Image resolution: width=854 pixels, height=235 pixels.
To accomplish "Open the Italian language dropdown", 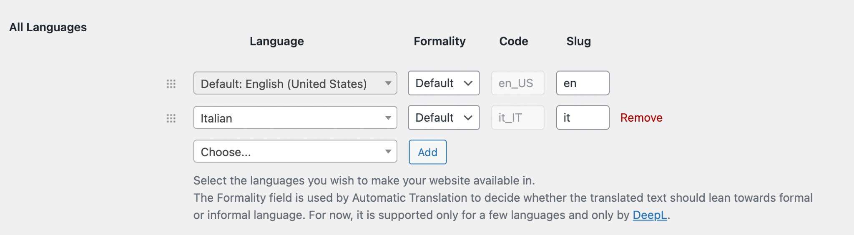I will click(295, 118).
